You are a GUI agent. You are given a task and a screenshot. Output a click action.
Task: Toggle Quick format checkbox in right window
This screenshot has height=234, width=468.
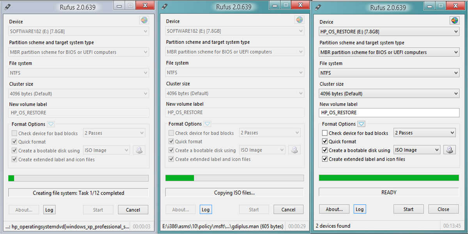pos(324,142)
